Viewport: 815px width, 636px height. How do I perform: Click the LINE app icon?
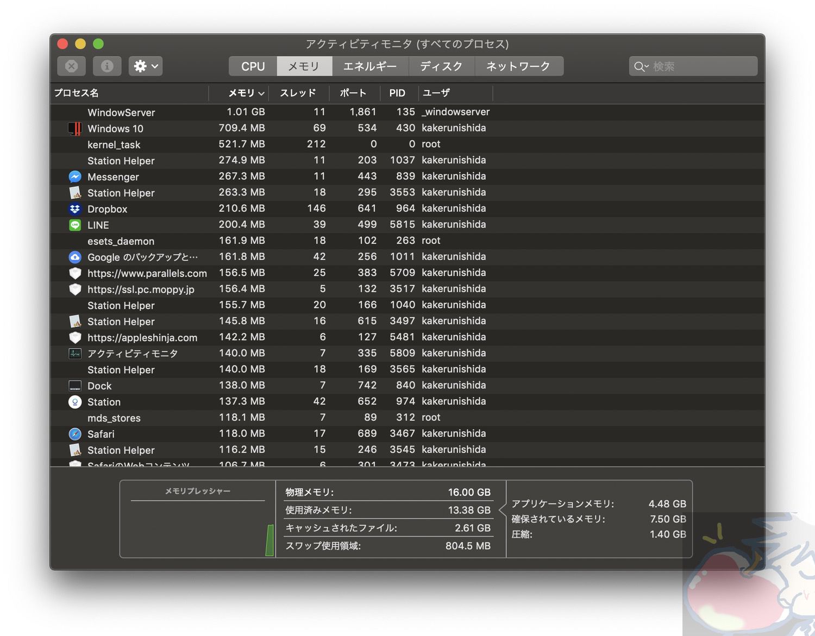point(75,225)
